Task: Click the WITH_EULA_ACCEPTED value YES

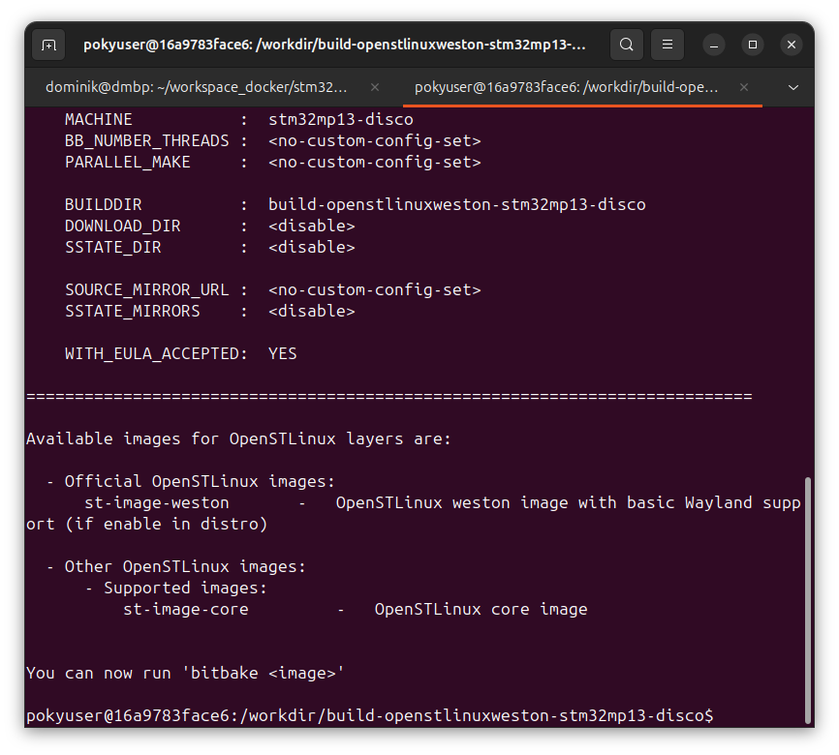Action: (283, 353)
